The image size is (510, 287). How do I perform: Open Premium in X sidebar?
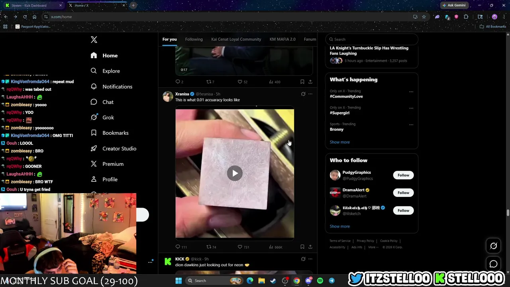pos(107,164)
